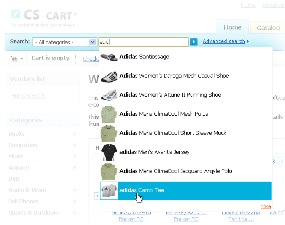Close the search suggestions popup

[x=266, y=206]
